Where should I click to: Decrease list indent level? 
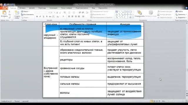pyautogui.click(x=80, y=13)
